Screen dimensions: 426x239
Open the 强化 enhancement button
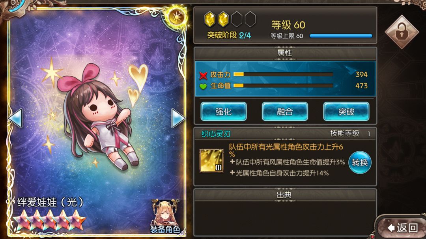[x=224, y=112]
